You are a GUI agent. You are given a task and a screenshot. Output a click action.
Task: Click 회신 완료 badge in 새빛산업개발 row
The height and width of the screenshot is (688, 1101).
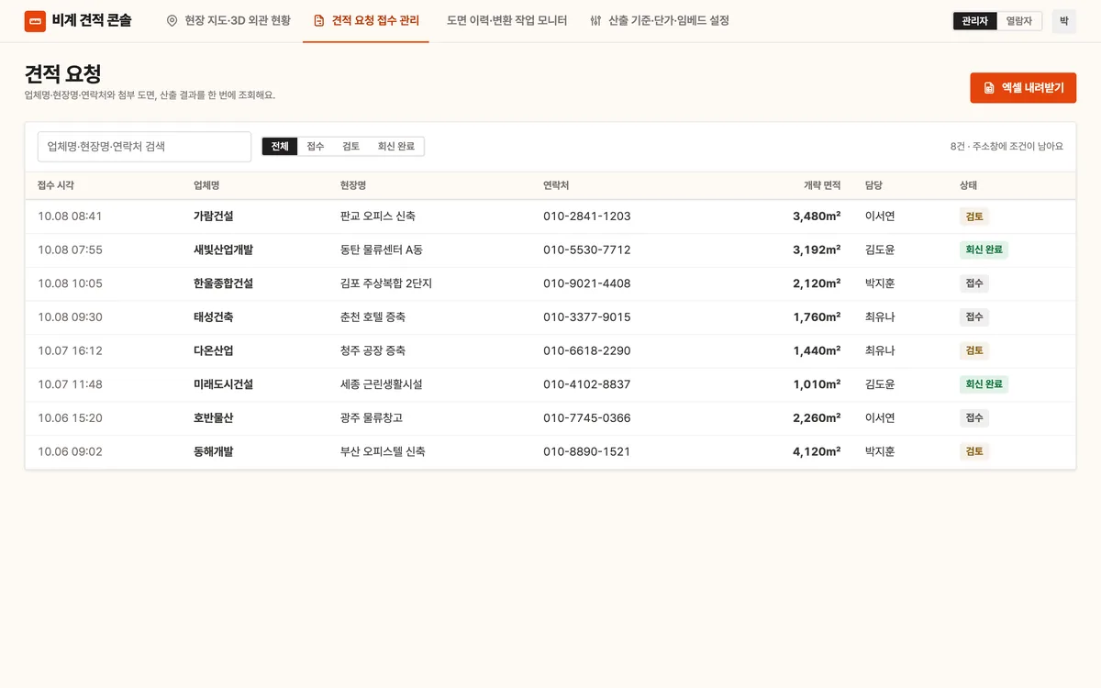(984, 250)
